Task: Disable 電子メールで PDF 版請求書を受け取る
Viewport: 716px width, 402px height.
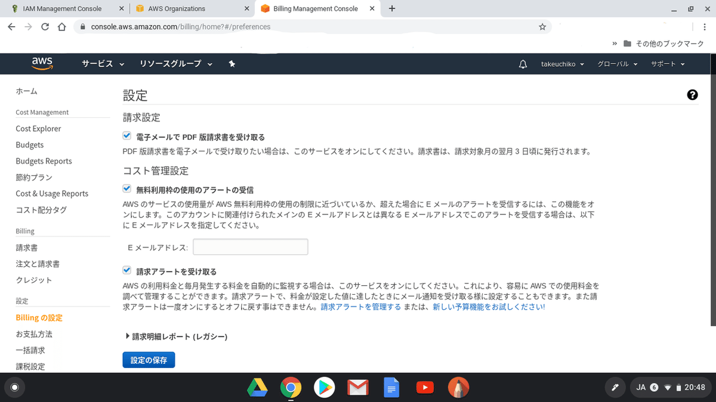Action: click(126, 135)
